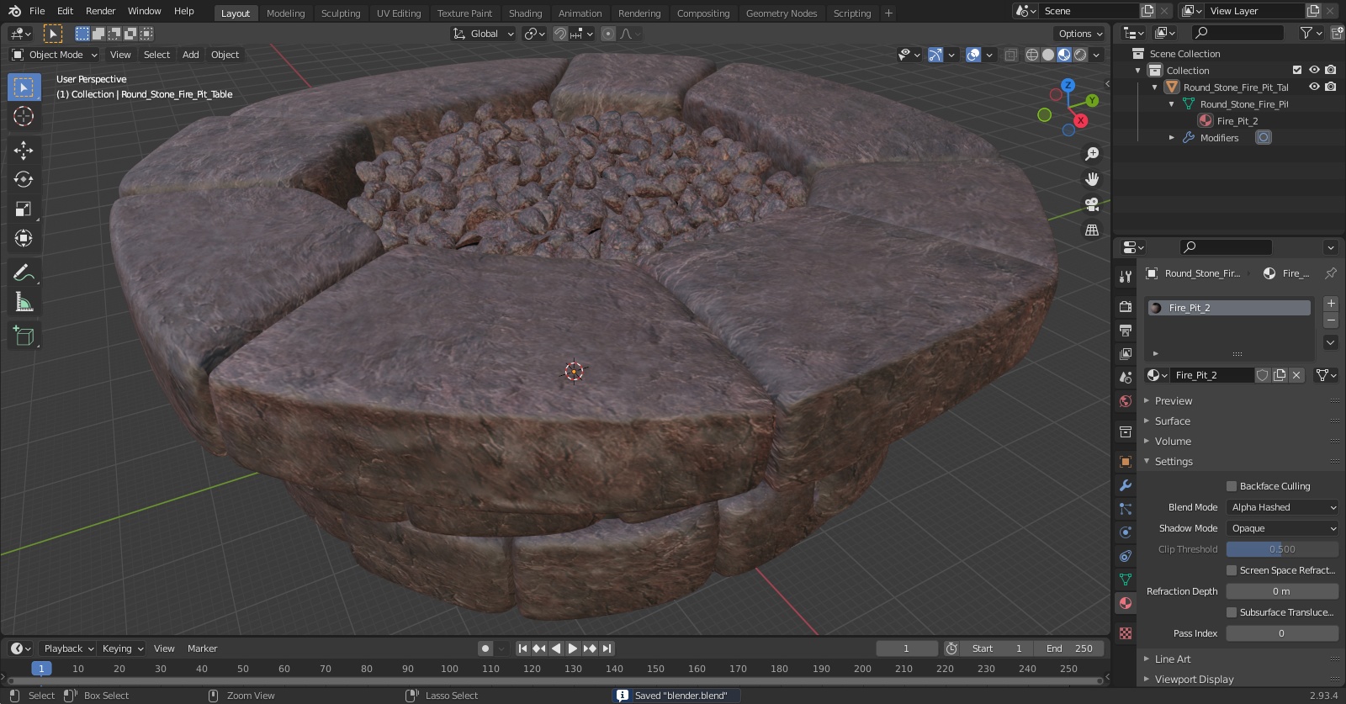Play the animation forward

click(573, 648)
